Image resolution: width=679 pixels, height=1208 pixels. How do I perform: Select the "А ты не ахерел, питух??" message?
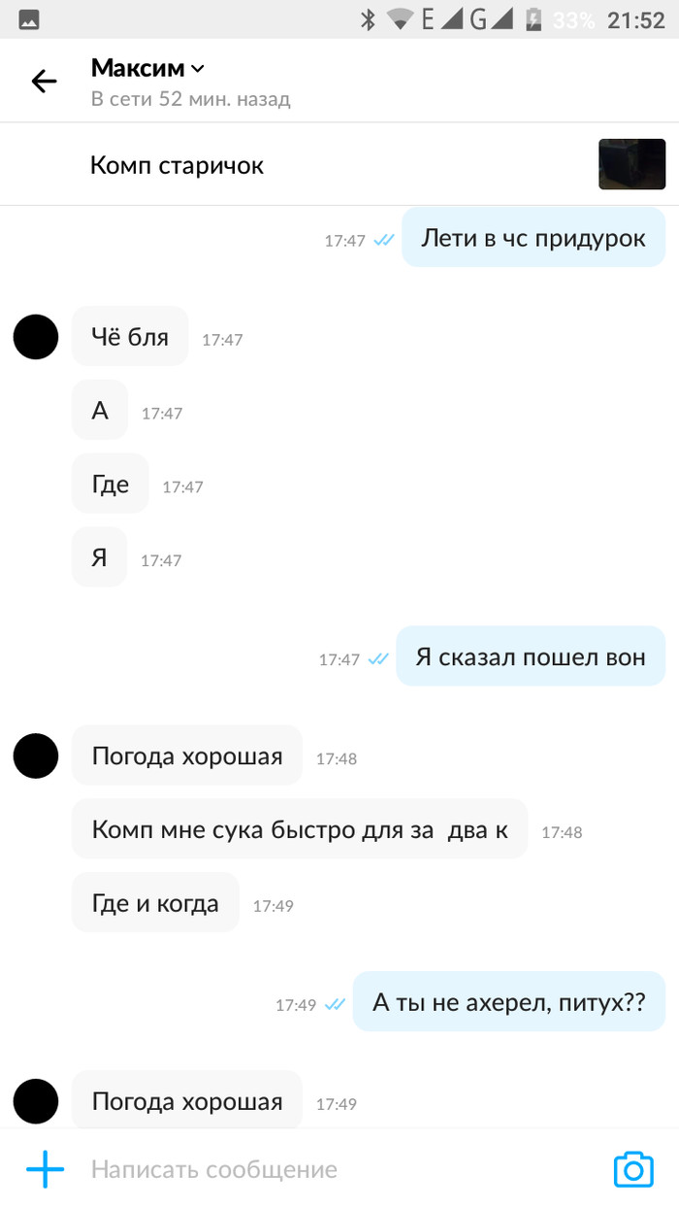[509, 1003]
